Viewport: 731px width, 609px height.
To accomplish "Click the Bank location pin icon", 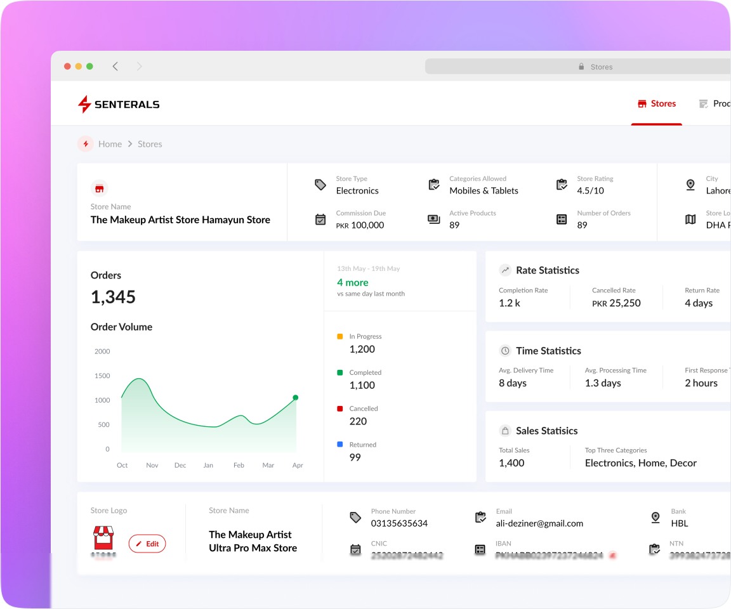I will (655, 517).
